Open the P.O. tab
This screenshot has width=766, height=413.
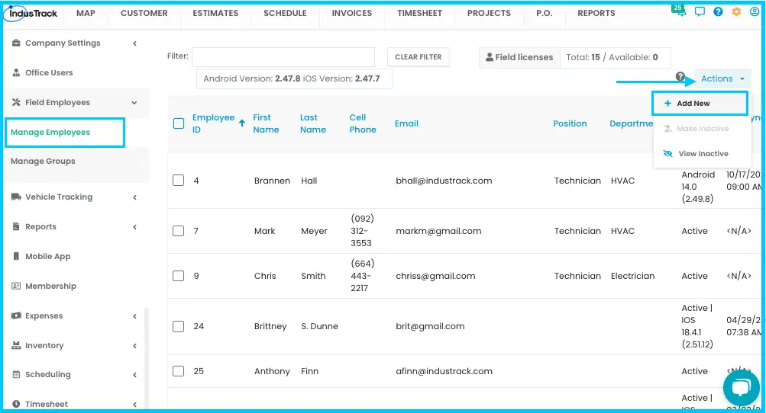point(545,13)
